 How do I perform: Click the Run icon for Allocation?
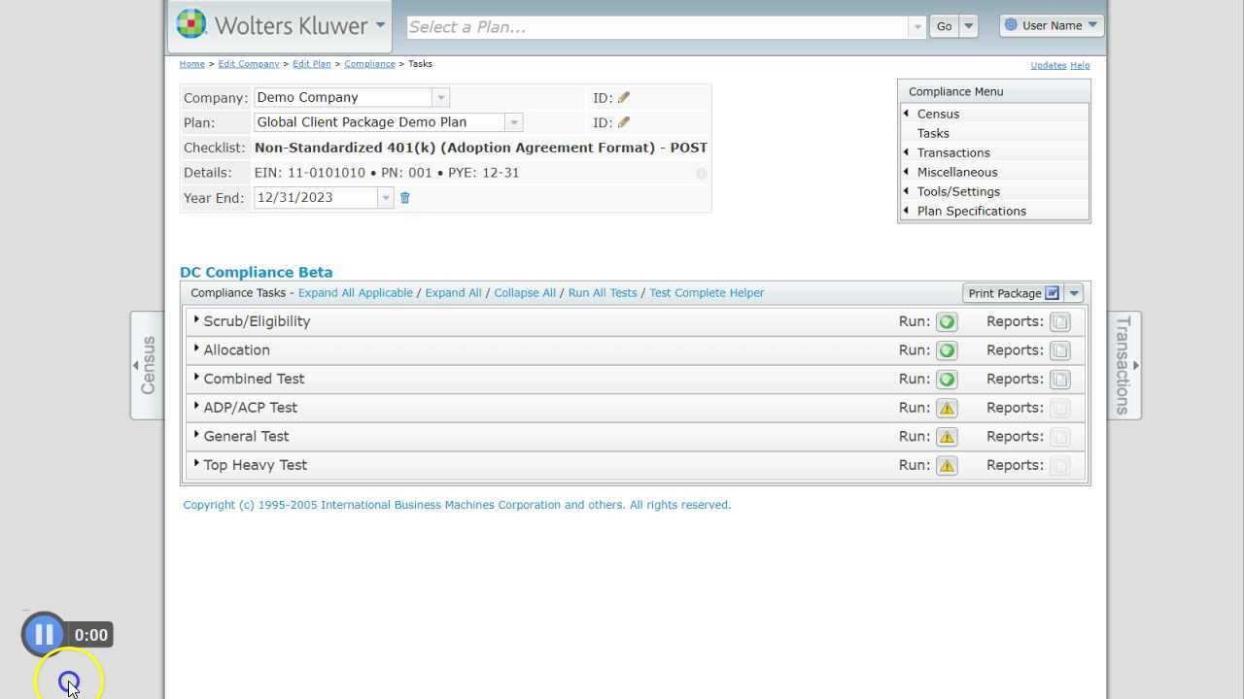(947, 350)
